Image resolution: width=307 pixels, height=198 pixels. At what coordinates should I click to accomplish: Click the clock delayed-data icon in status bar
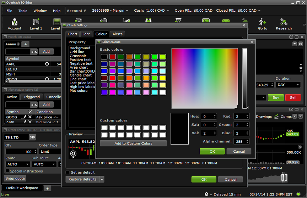(206, 194)
